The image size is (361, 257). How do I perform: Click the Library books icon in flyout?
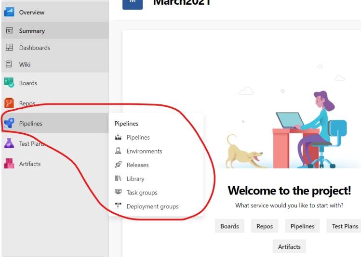click(x=118, y=179)
